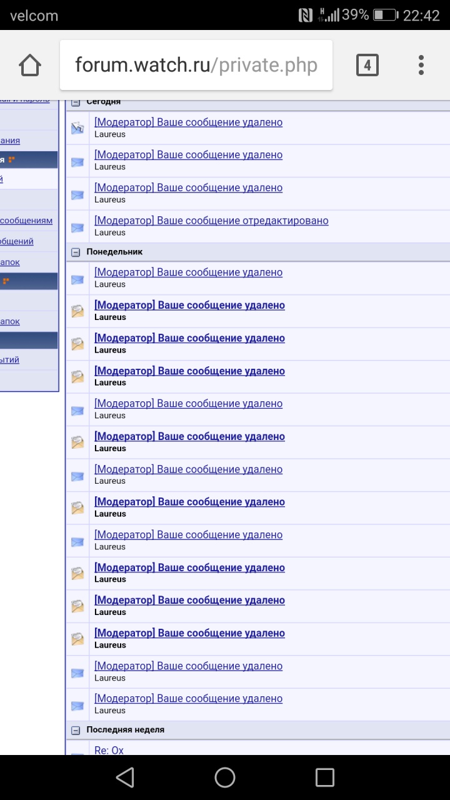Open last moderator message above Последняя неделя
Image resolution: width=450 pixels, height=800 pixels.
pyautogui.click(x=188, y=699)
